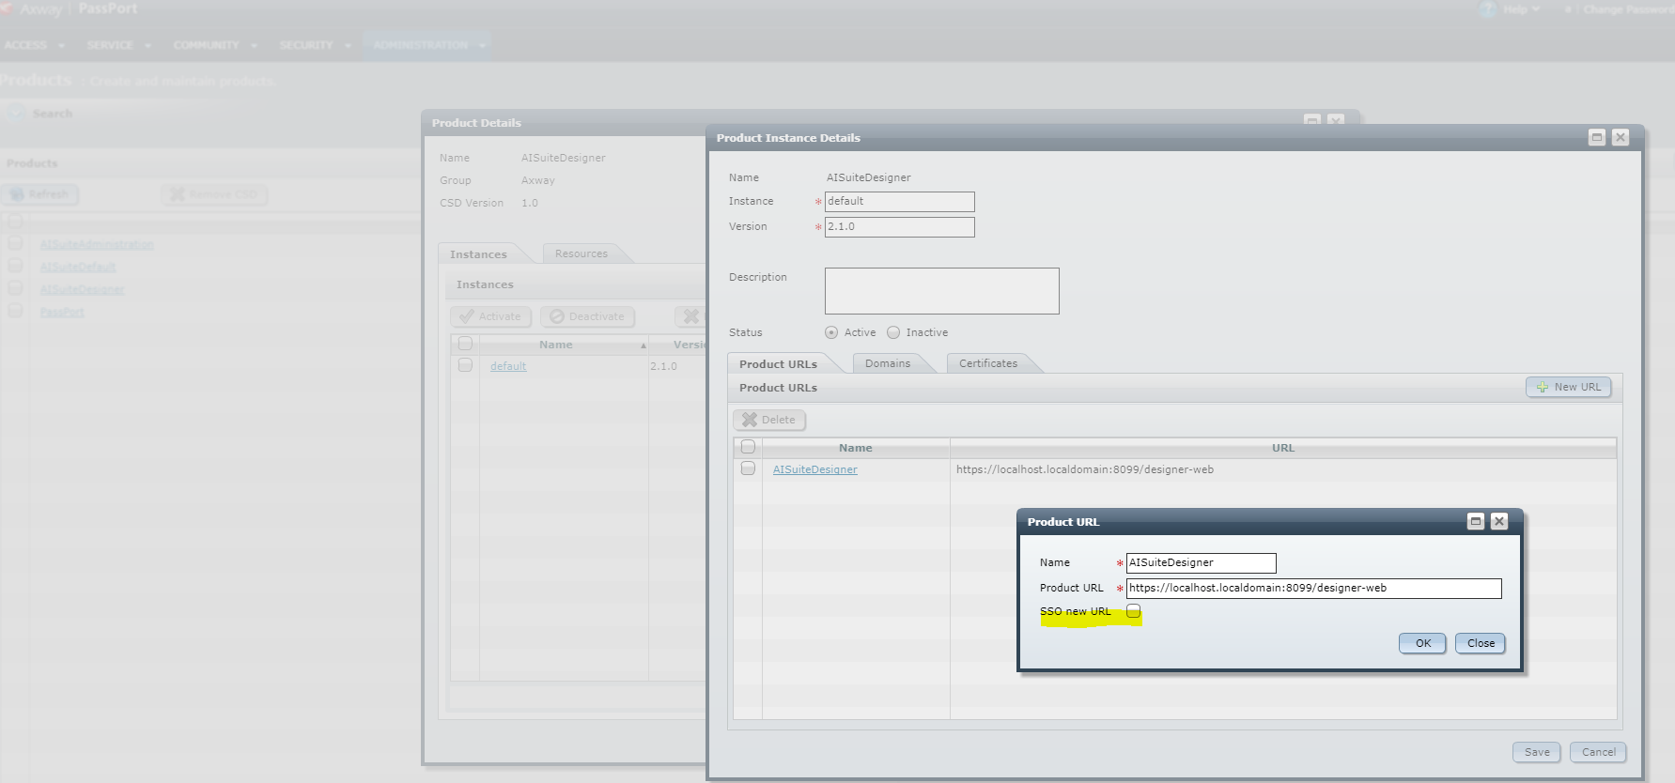Enable the SSO new URL checkbox
This screenshot has height=783, width=1675.
click(x=1134, y=611)
